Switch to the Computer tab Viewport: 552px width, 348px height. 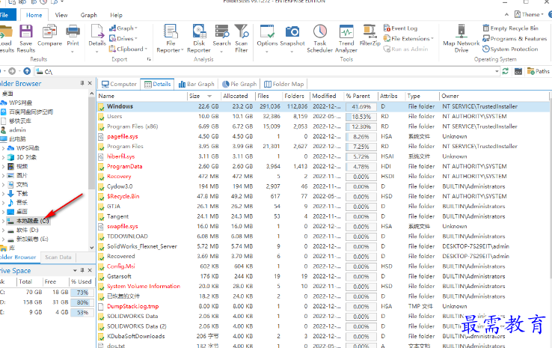pos(119,84)
